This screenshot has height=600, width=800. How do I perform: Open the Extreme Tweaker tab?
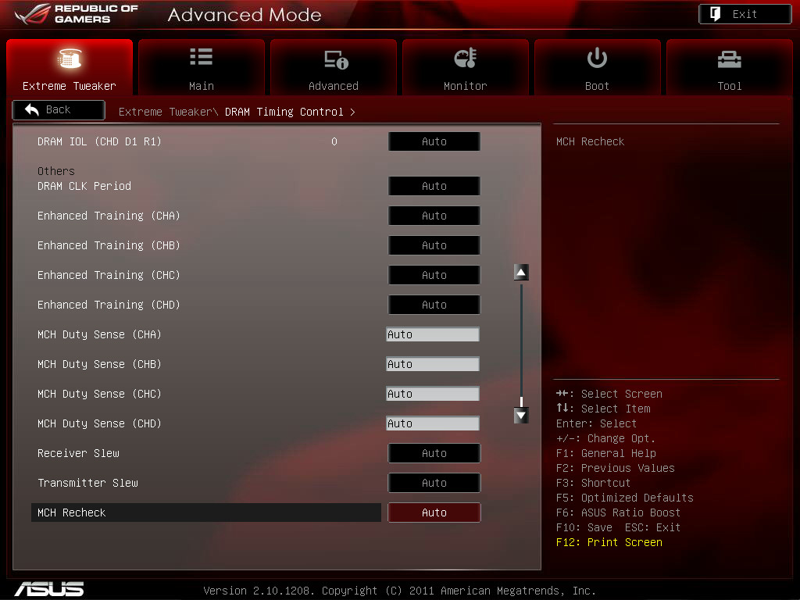70,67
